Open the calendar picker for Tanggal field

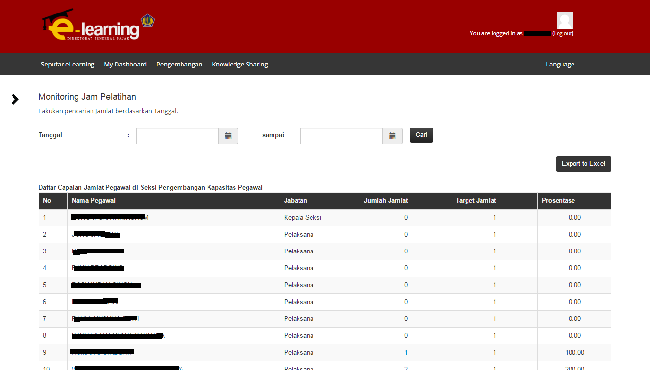click(x=228, y=135)
